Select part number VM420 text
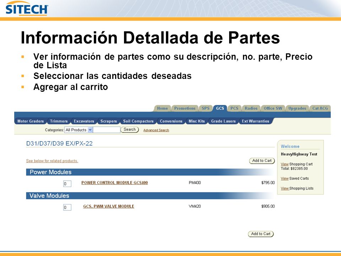The image size is (341, 256). point(195,206)
